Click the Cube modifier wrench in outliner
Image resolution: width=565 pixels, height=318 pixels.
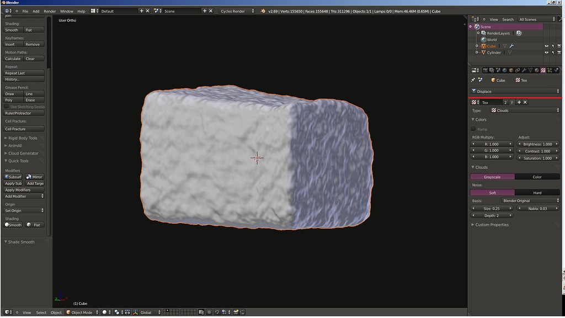point(511,46)
